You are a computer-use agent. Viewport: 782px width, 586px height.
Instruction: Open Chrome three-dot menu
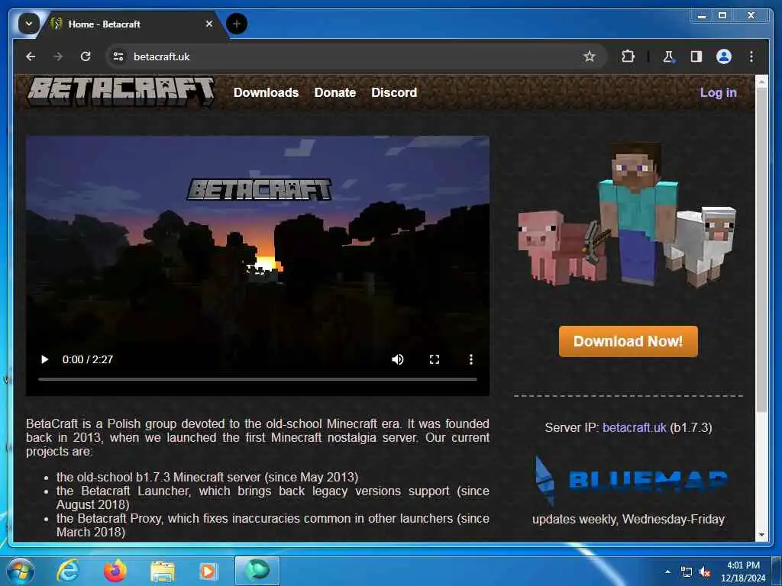[x=751, y=56]
